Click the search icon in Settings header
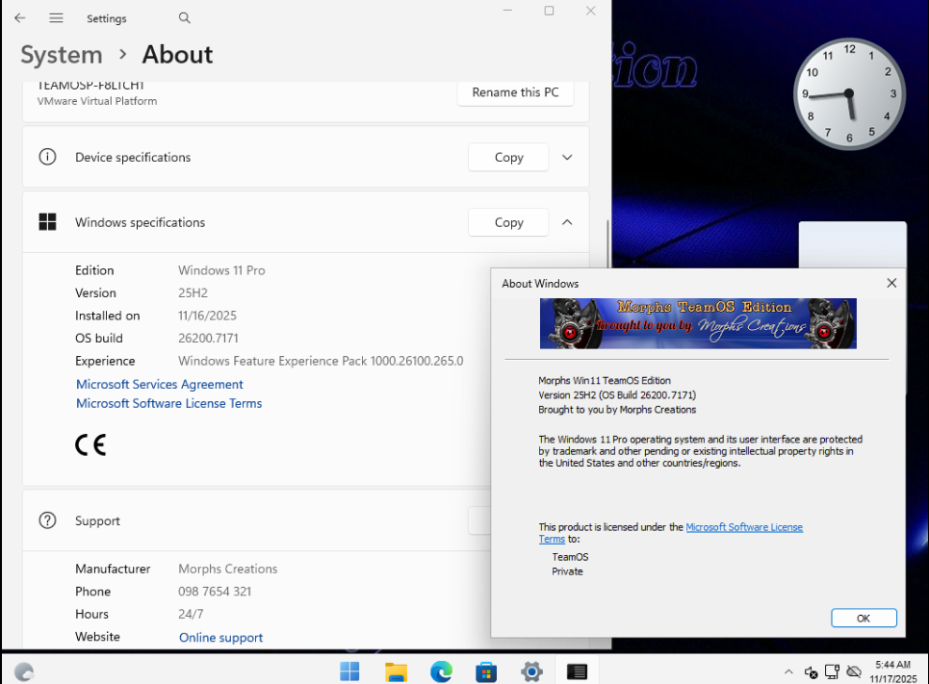The image size is (929, 684). point(185,18)
